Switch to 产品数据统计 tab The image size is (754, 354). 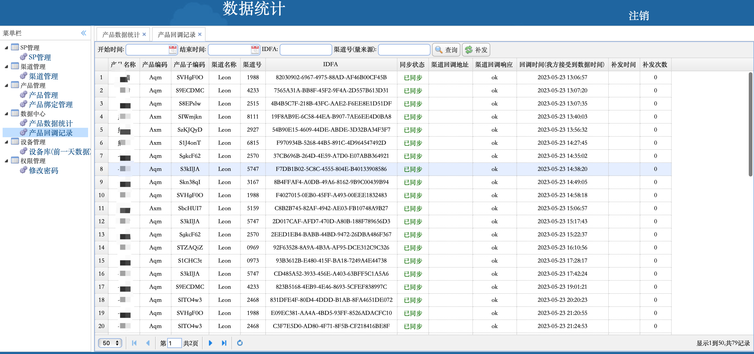121,35
